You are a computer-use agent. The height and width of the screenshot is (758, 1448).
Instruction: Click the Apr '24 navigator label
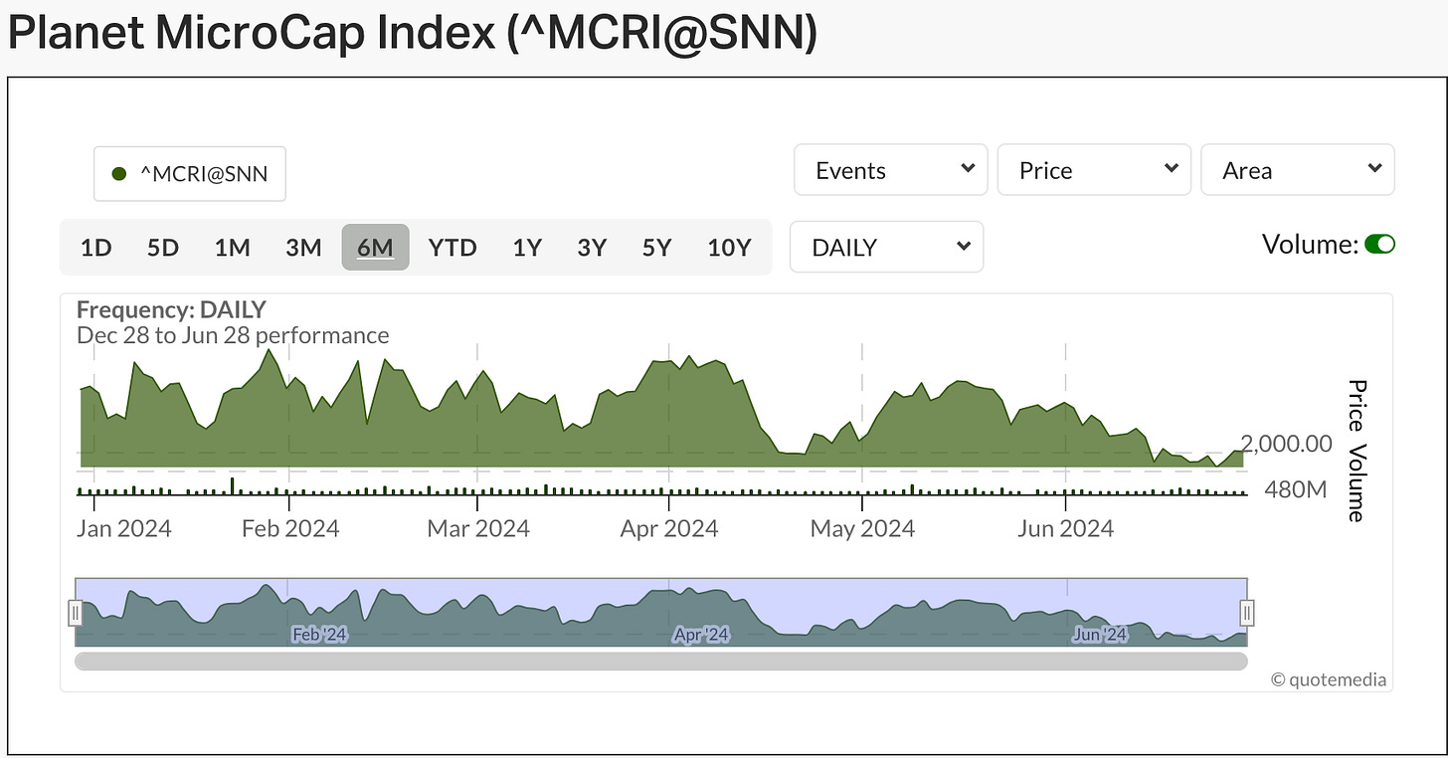point(701,635)
